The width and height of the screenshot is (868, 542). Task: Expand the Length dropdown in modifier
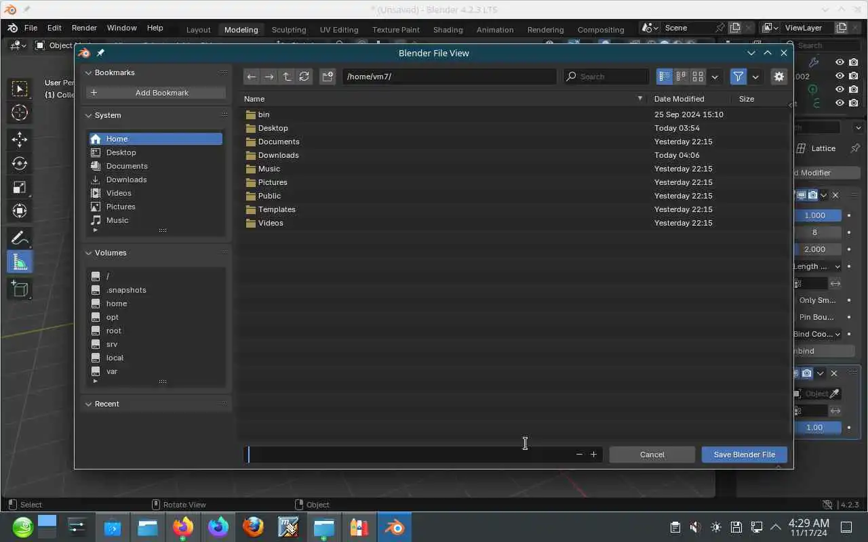(817, 266)
